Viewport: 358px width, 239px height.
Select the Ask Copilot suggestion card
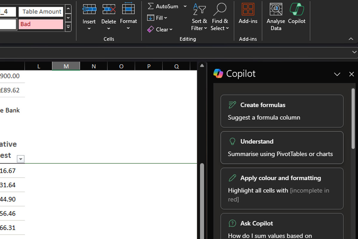(282, 226)
